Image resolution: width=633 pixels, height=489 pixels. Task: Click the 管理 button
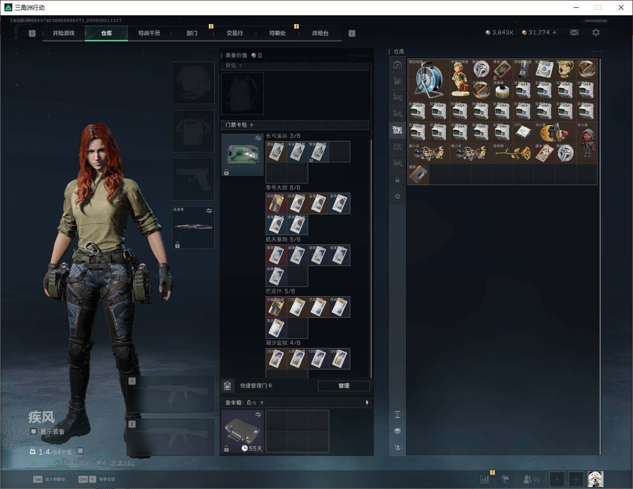(344, 385)
